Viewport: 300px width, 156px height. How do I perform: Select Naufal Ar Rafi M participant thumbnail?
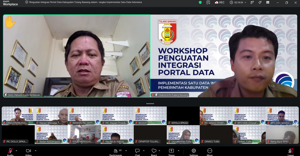click(117, 134)
